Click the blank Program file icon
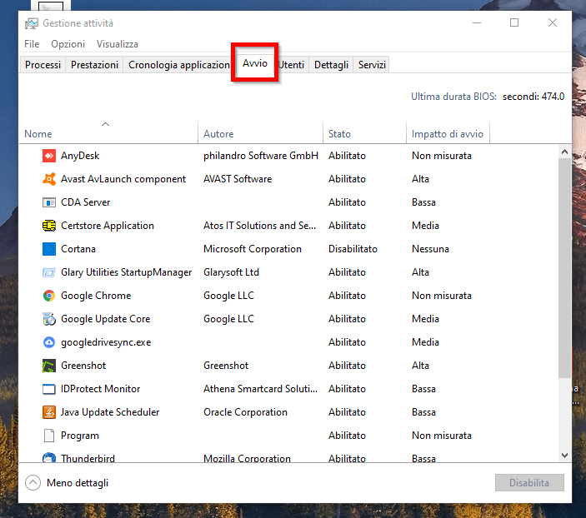Viewport: 586px width, 518px height. point(49,436)
